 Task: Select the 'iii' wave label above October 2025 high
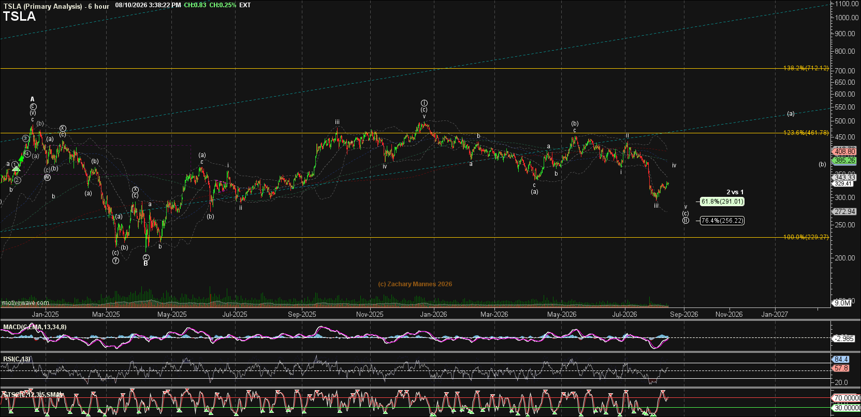pyautogui.click(x=337, y=122)
